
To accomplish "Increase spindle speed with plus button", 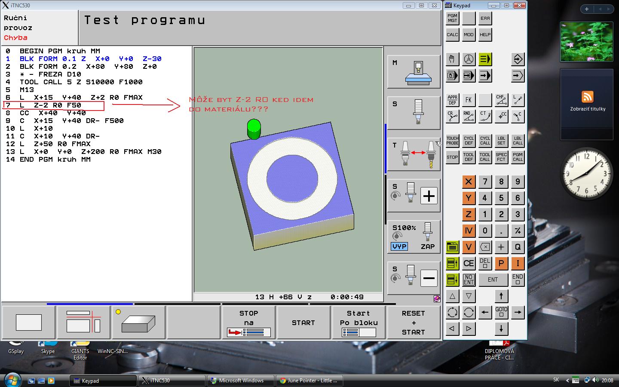I will [x=429, y=196].
